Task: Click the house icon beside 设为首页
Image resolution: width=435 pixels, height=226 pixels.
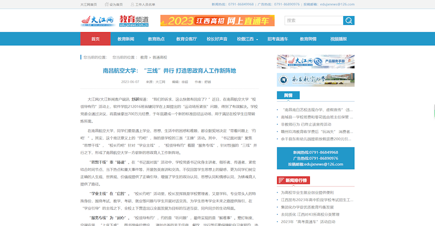Action: pyautogui.click(x=107, y=4)
